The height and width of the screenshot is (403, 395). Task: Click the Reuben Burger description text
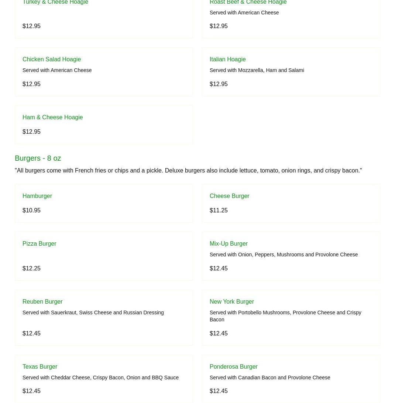[93, 313]
